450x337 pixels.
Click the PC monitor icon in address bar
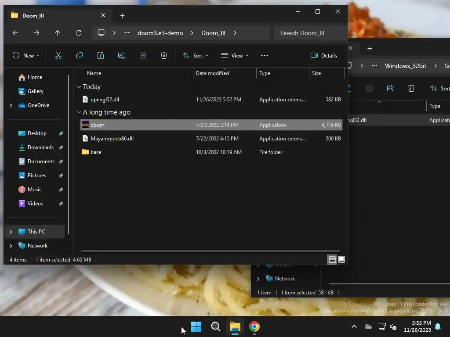pyautogui.click(x=101, y=32)
